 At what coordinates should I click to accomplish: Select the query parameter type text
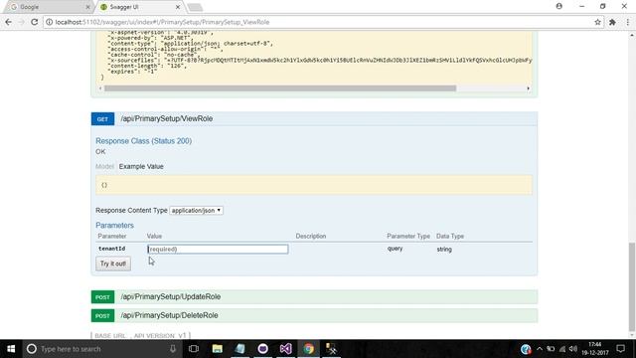tap(396, 249)
